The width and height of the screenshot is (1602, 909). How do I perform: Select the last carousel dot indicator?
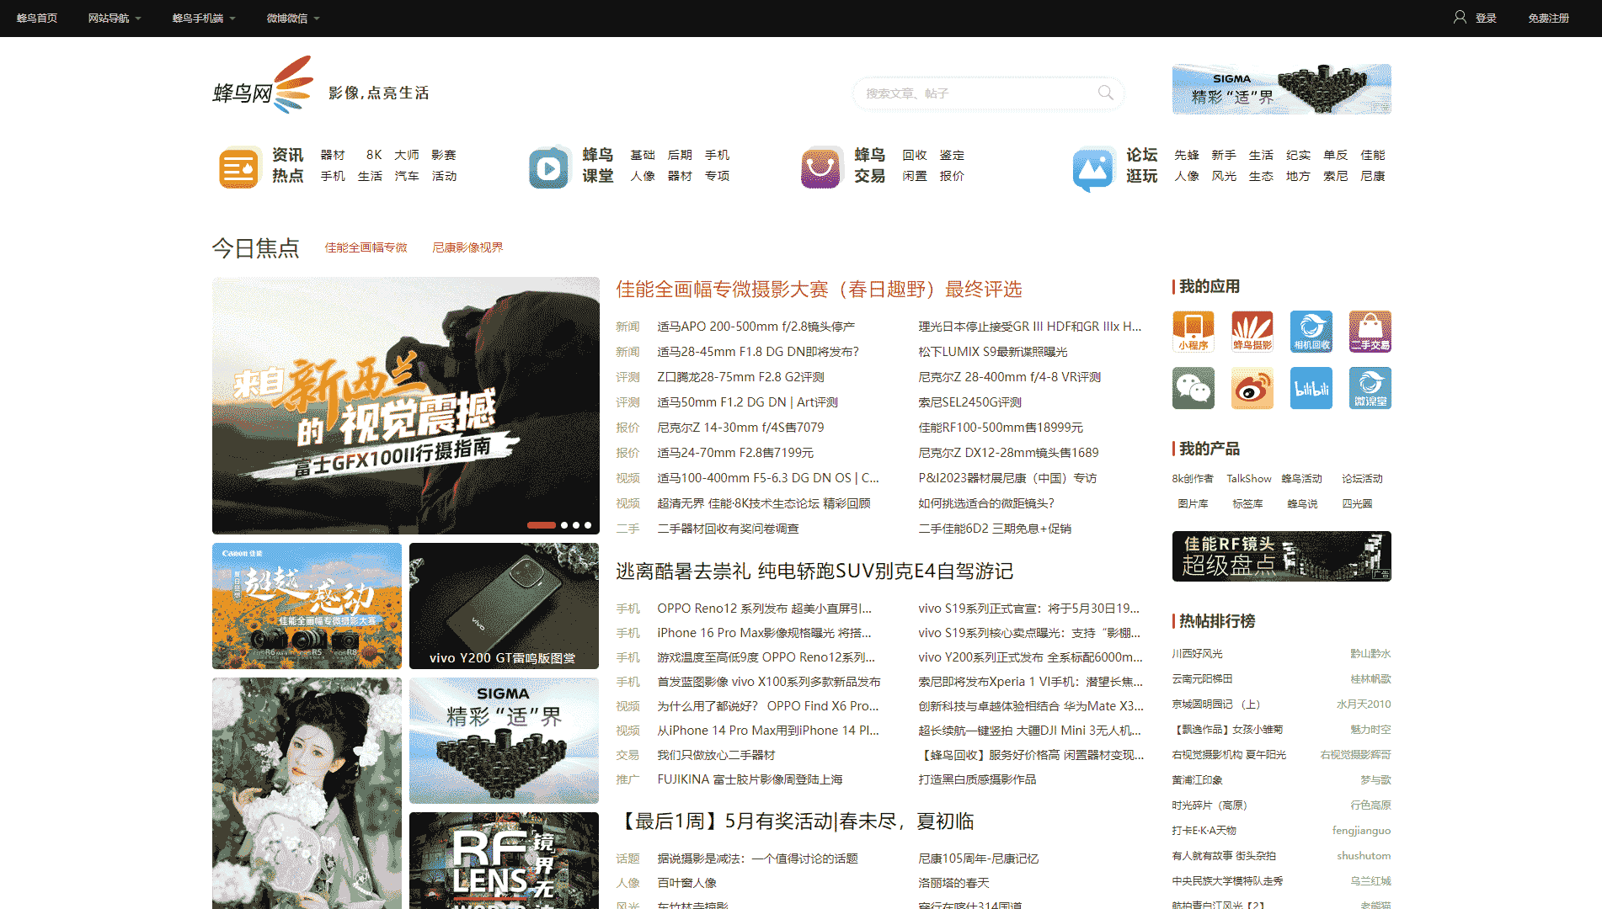(x=588, y=525)
